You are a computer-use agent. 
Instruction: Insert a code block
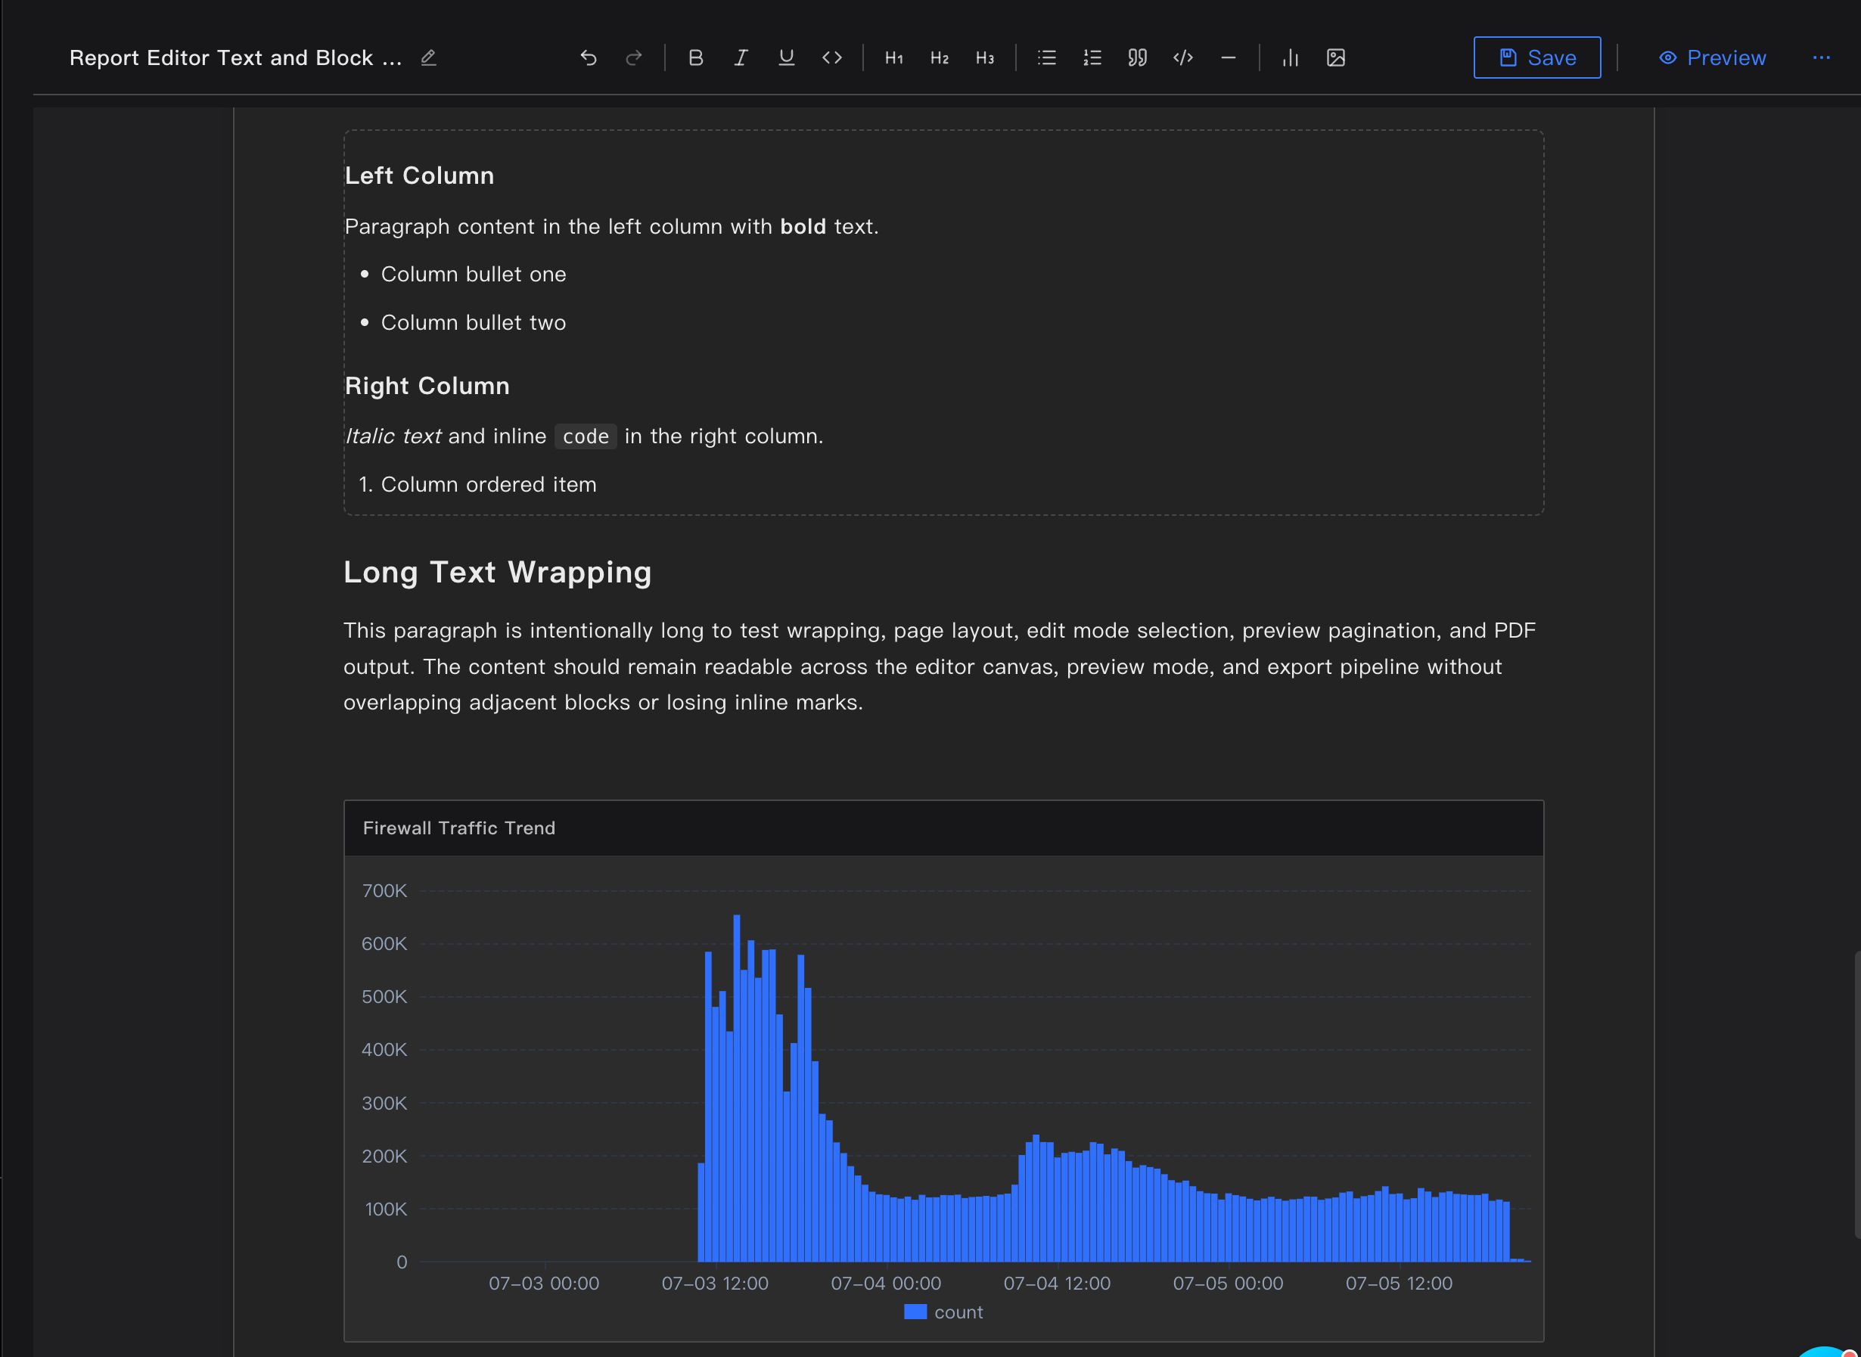pyautogui.click(x=1183, y=57)
